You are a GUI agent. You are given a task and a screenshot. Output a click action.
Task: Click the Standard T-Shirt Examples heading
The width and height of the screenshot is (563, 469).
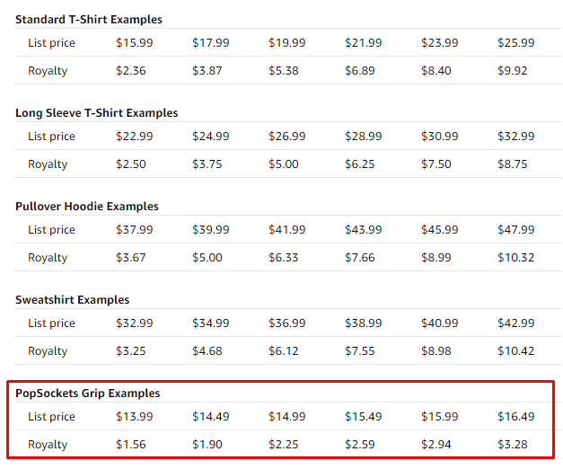click(89, 20)
